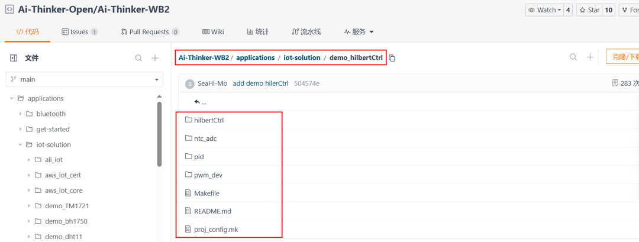The width and height of the screenshot is (639, 242).
Task: Collapse the file panel with sidebar icon
Action: point(14,58)
